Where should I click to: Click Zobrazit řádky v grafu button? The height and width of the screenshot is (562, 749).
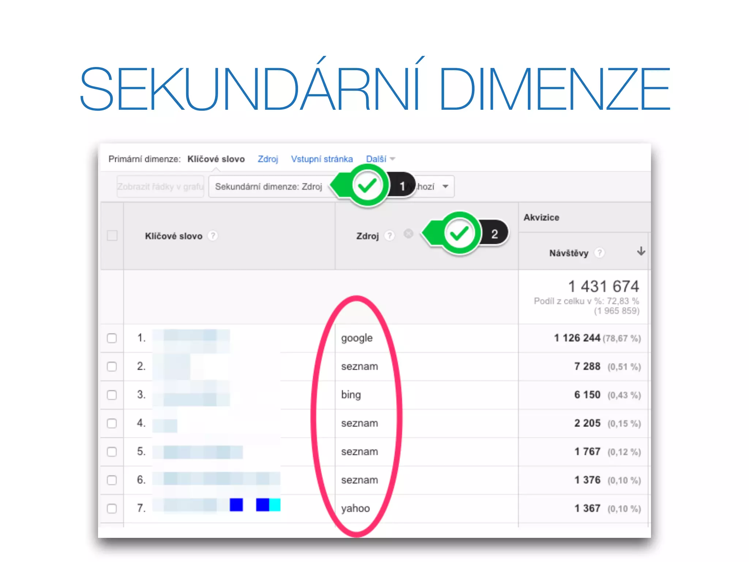[x=160, y=187]
